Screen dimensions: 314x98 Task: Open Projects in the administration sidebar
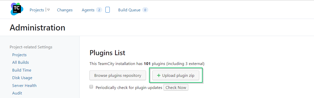(x=19, y=55)
